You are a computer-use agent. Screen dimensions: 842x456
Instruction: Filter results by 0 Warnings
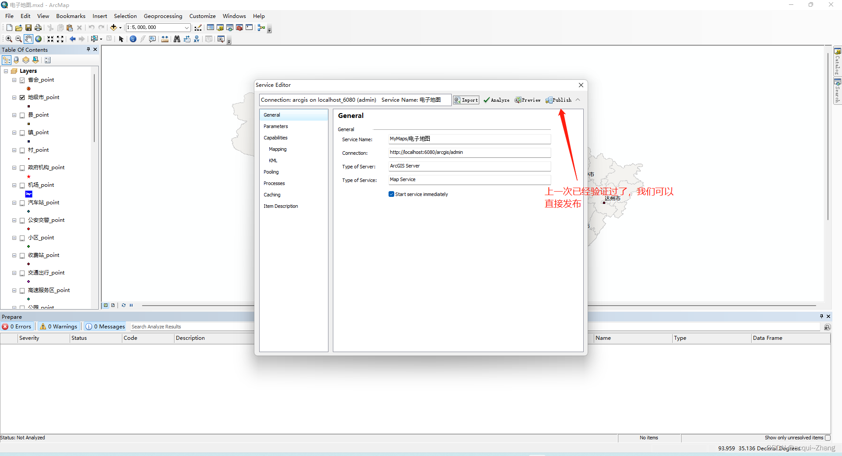pyautogui.click(x=59, y=327)
